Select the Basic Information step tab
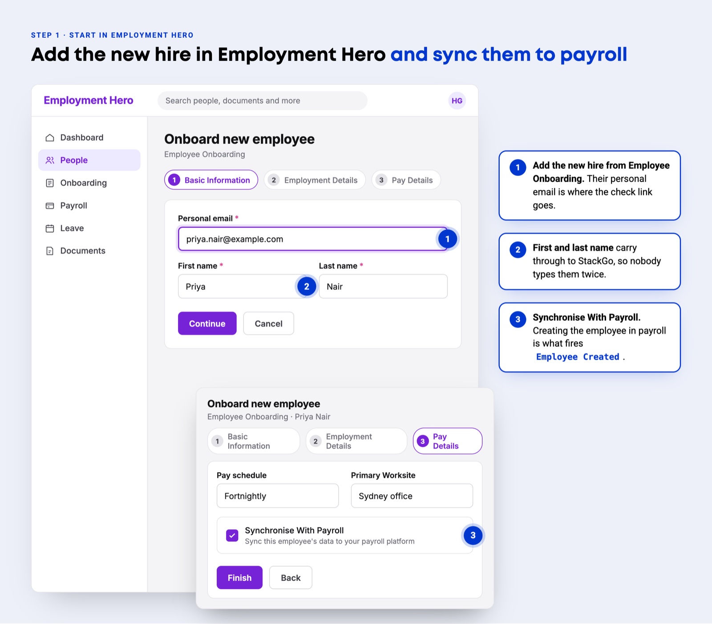The height and width of the screenshot is (624, 712). 211,180
